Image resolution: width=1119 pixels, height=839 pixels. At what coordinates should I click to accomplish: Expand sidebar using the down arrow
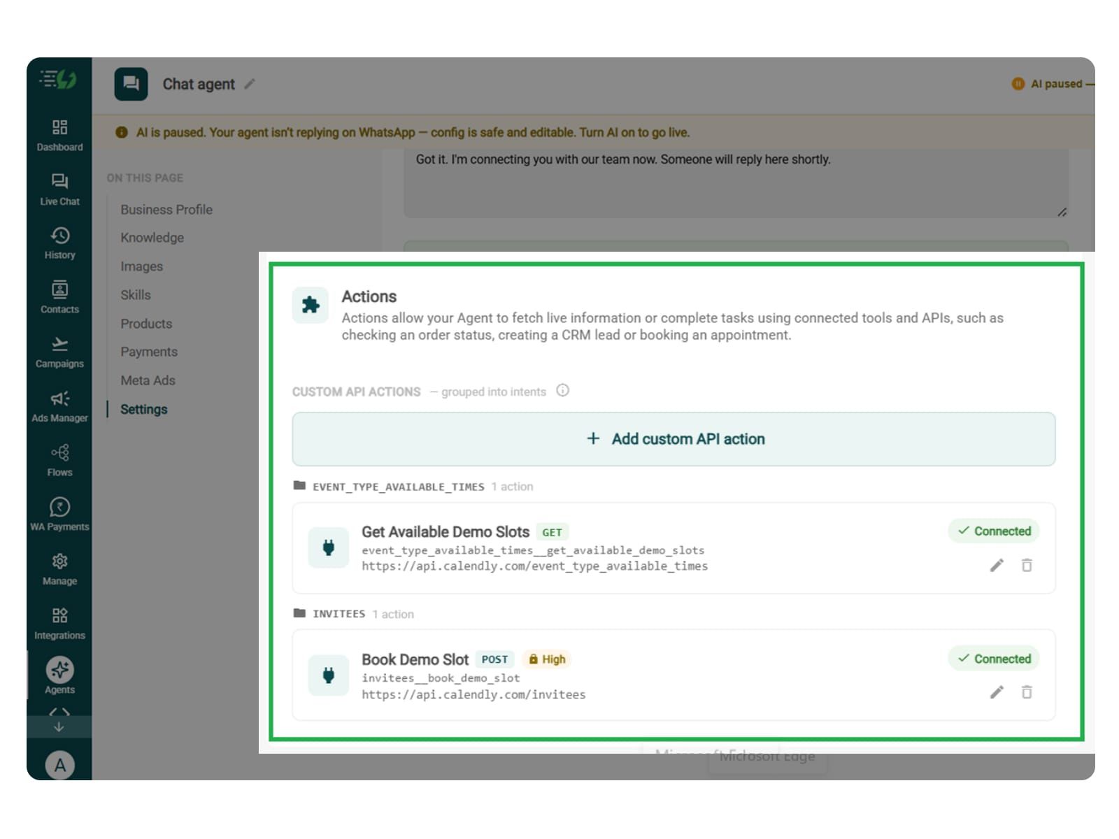pos(59,727)
